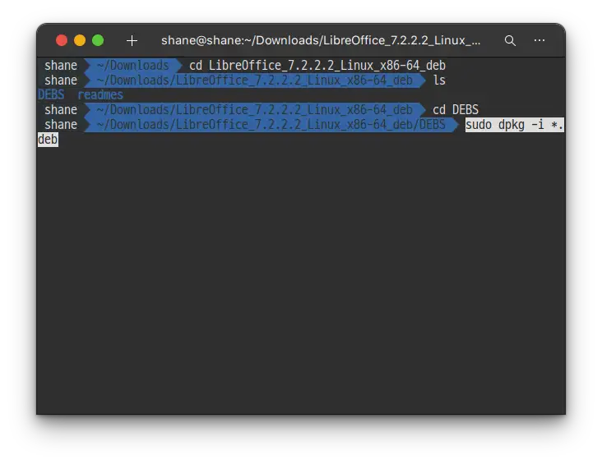Click the window title shane@shane:~/Downloads

click(x=321, y=40)
